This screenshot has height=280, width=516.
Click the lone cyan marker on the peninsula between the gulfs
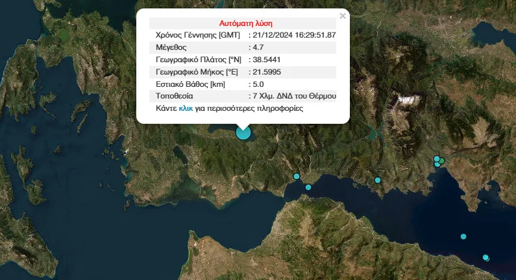377,180
